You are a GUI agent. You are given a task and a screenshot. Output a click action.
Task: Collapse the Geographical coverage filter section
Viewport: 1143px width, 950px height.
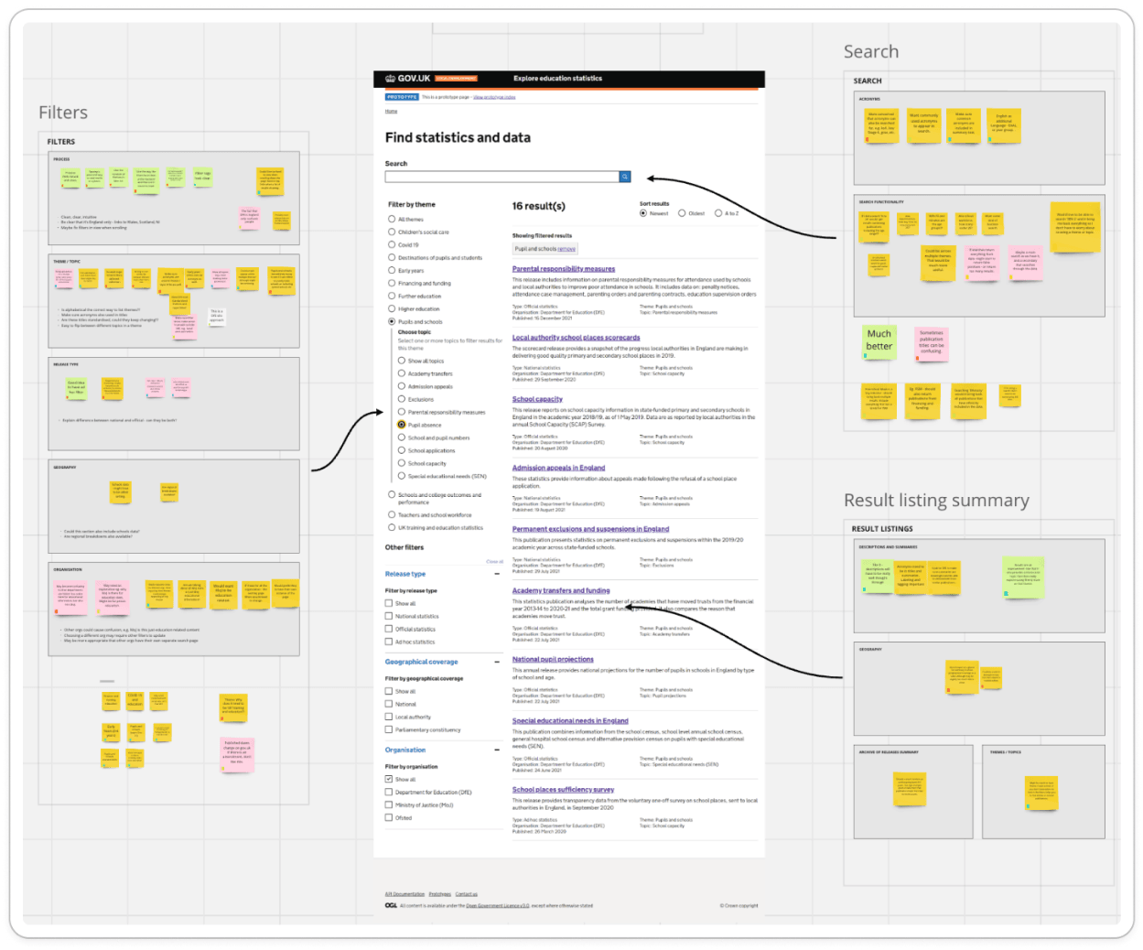(x=495, y=661)
